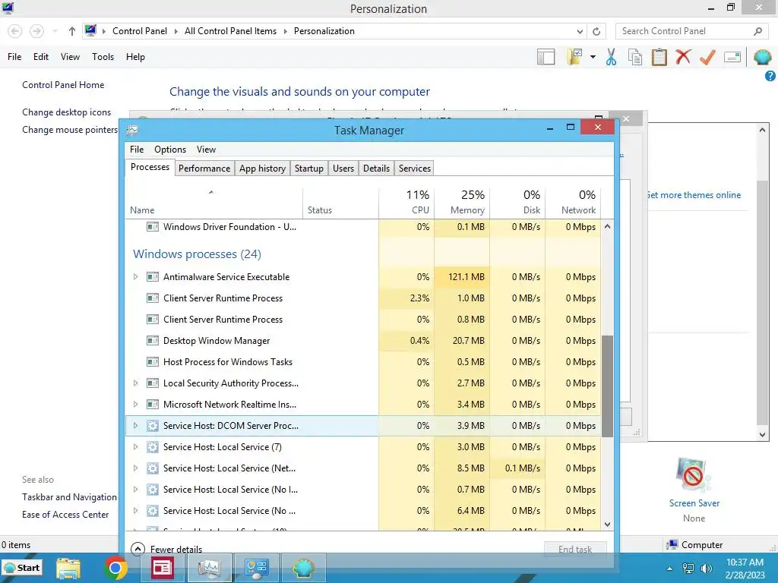Click the Up arrow navigation icon
Screen dimensions: 778x583
(x=72, y=31)
